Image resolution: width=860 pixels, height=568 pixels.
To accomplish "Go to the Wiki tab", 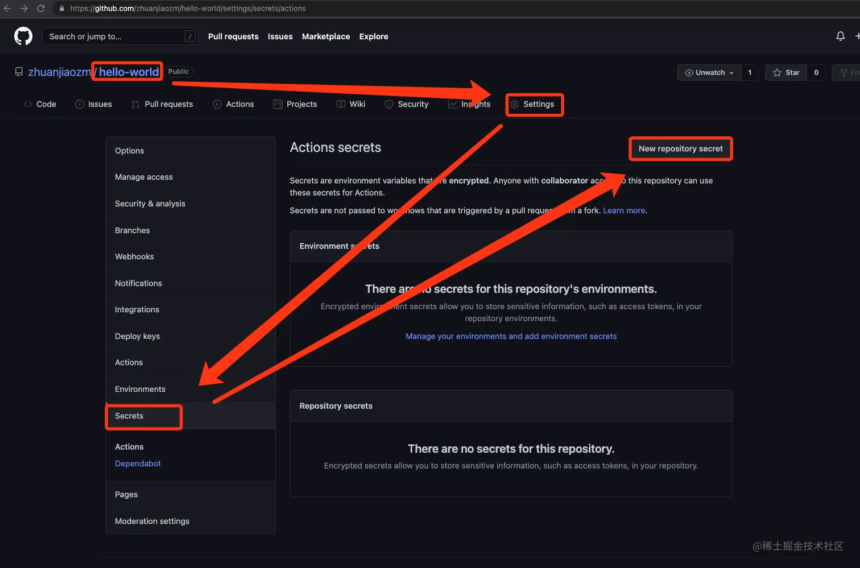I will 351,104.
